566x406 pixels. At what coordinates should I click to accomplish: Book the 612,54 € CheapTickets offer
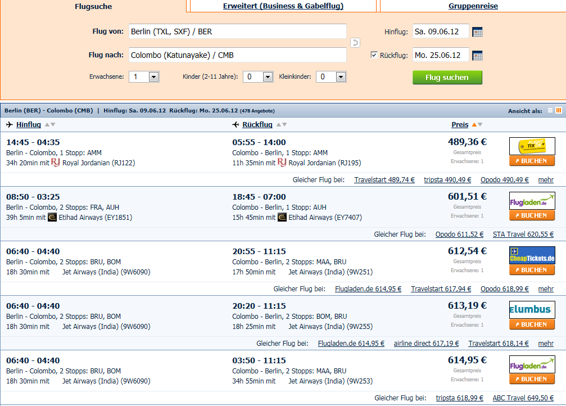532,270
